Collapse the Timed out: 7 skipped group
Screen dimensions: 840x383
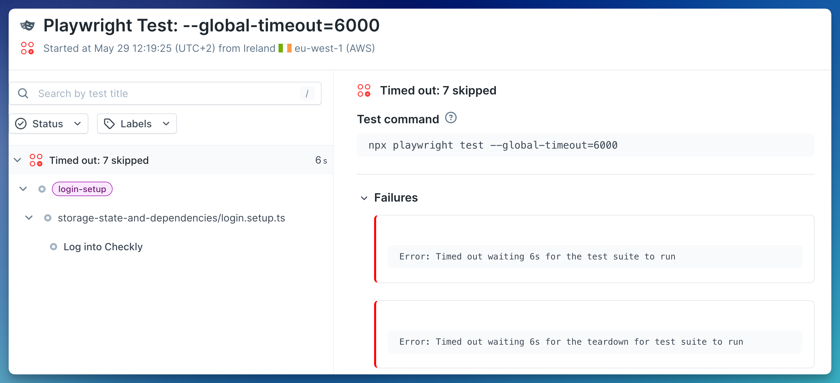tap(17, 160)
